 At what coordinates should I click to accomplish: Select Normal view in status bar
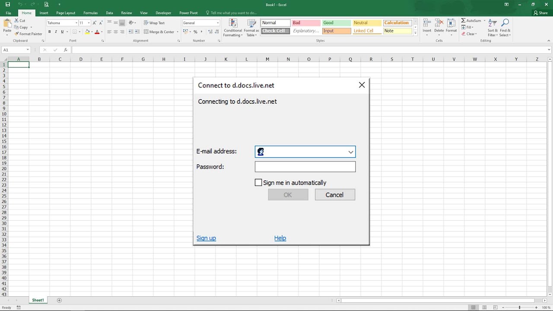(x=474, y=308)
